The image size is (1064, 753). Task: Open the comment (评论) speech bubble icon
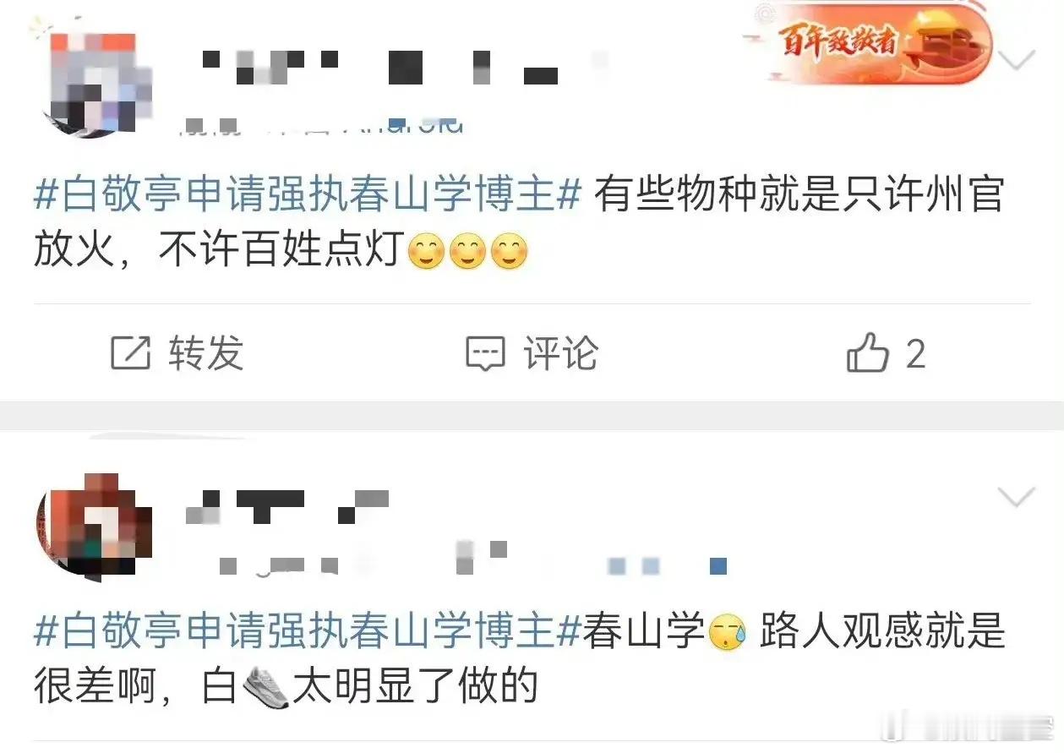pyautogui.click(x=486, y=353)
